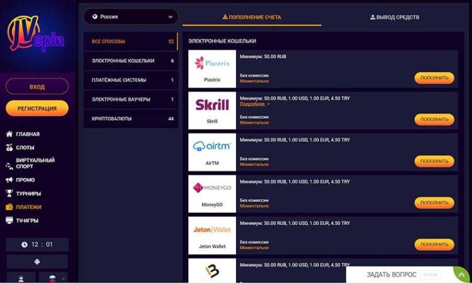Select Электронные кошельки category
Screen dimensions: 472x283
pyautogui.click(x=131, y=61)
